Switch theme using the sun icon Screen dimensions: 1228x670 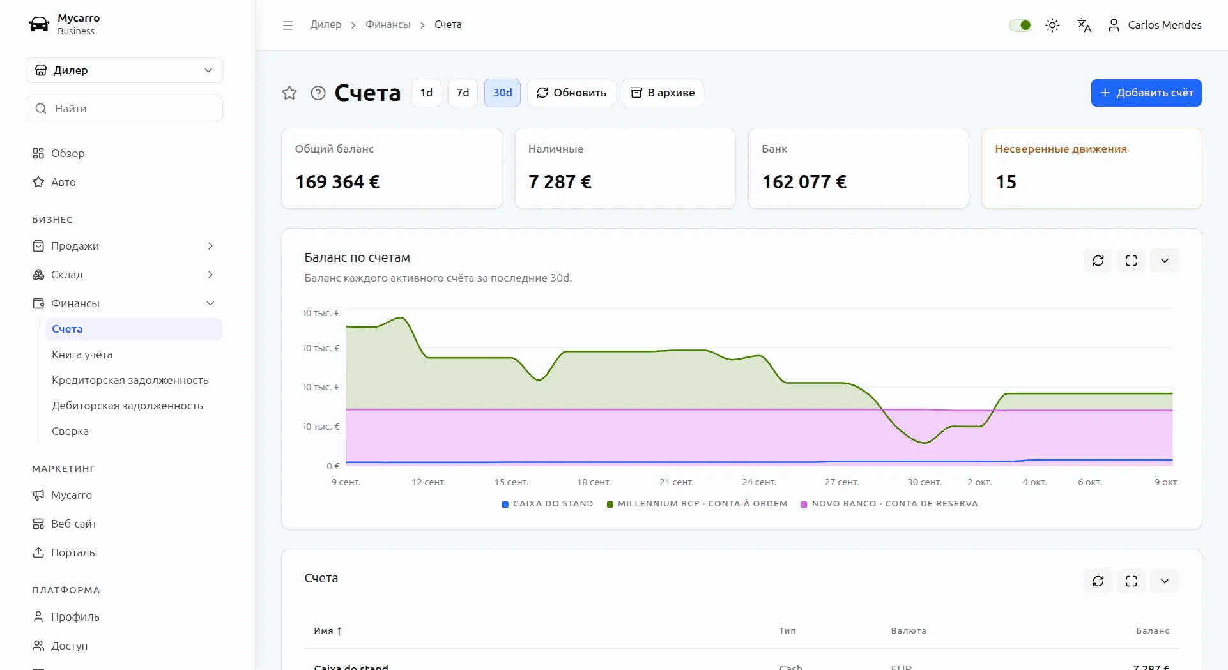tap(1052, 25)
